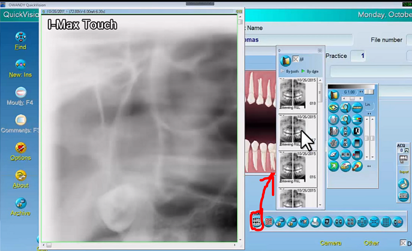Image resolution: width=412 pixels, height=251 pixels.
Task: Click the red-circled image list toolbar icon
Action: pyautogui.click(x=257, y=223)
